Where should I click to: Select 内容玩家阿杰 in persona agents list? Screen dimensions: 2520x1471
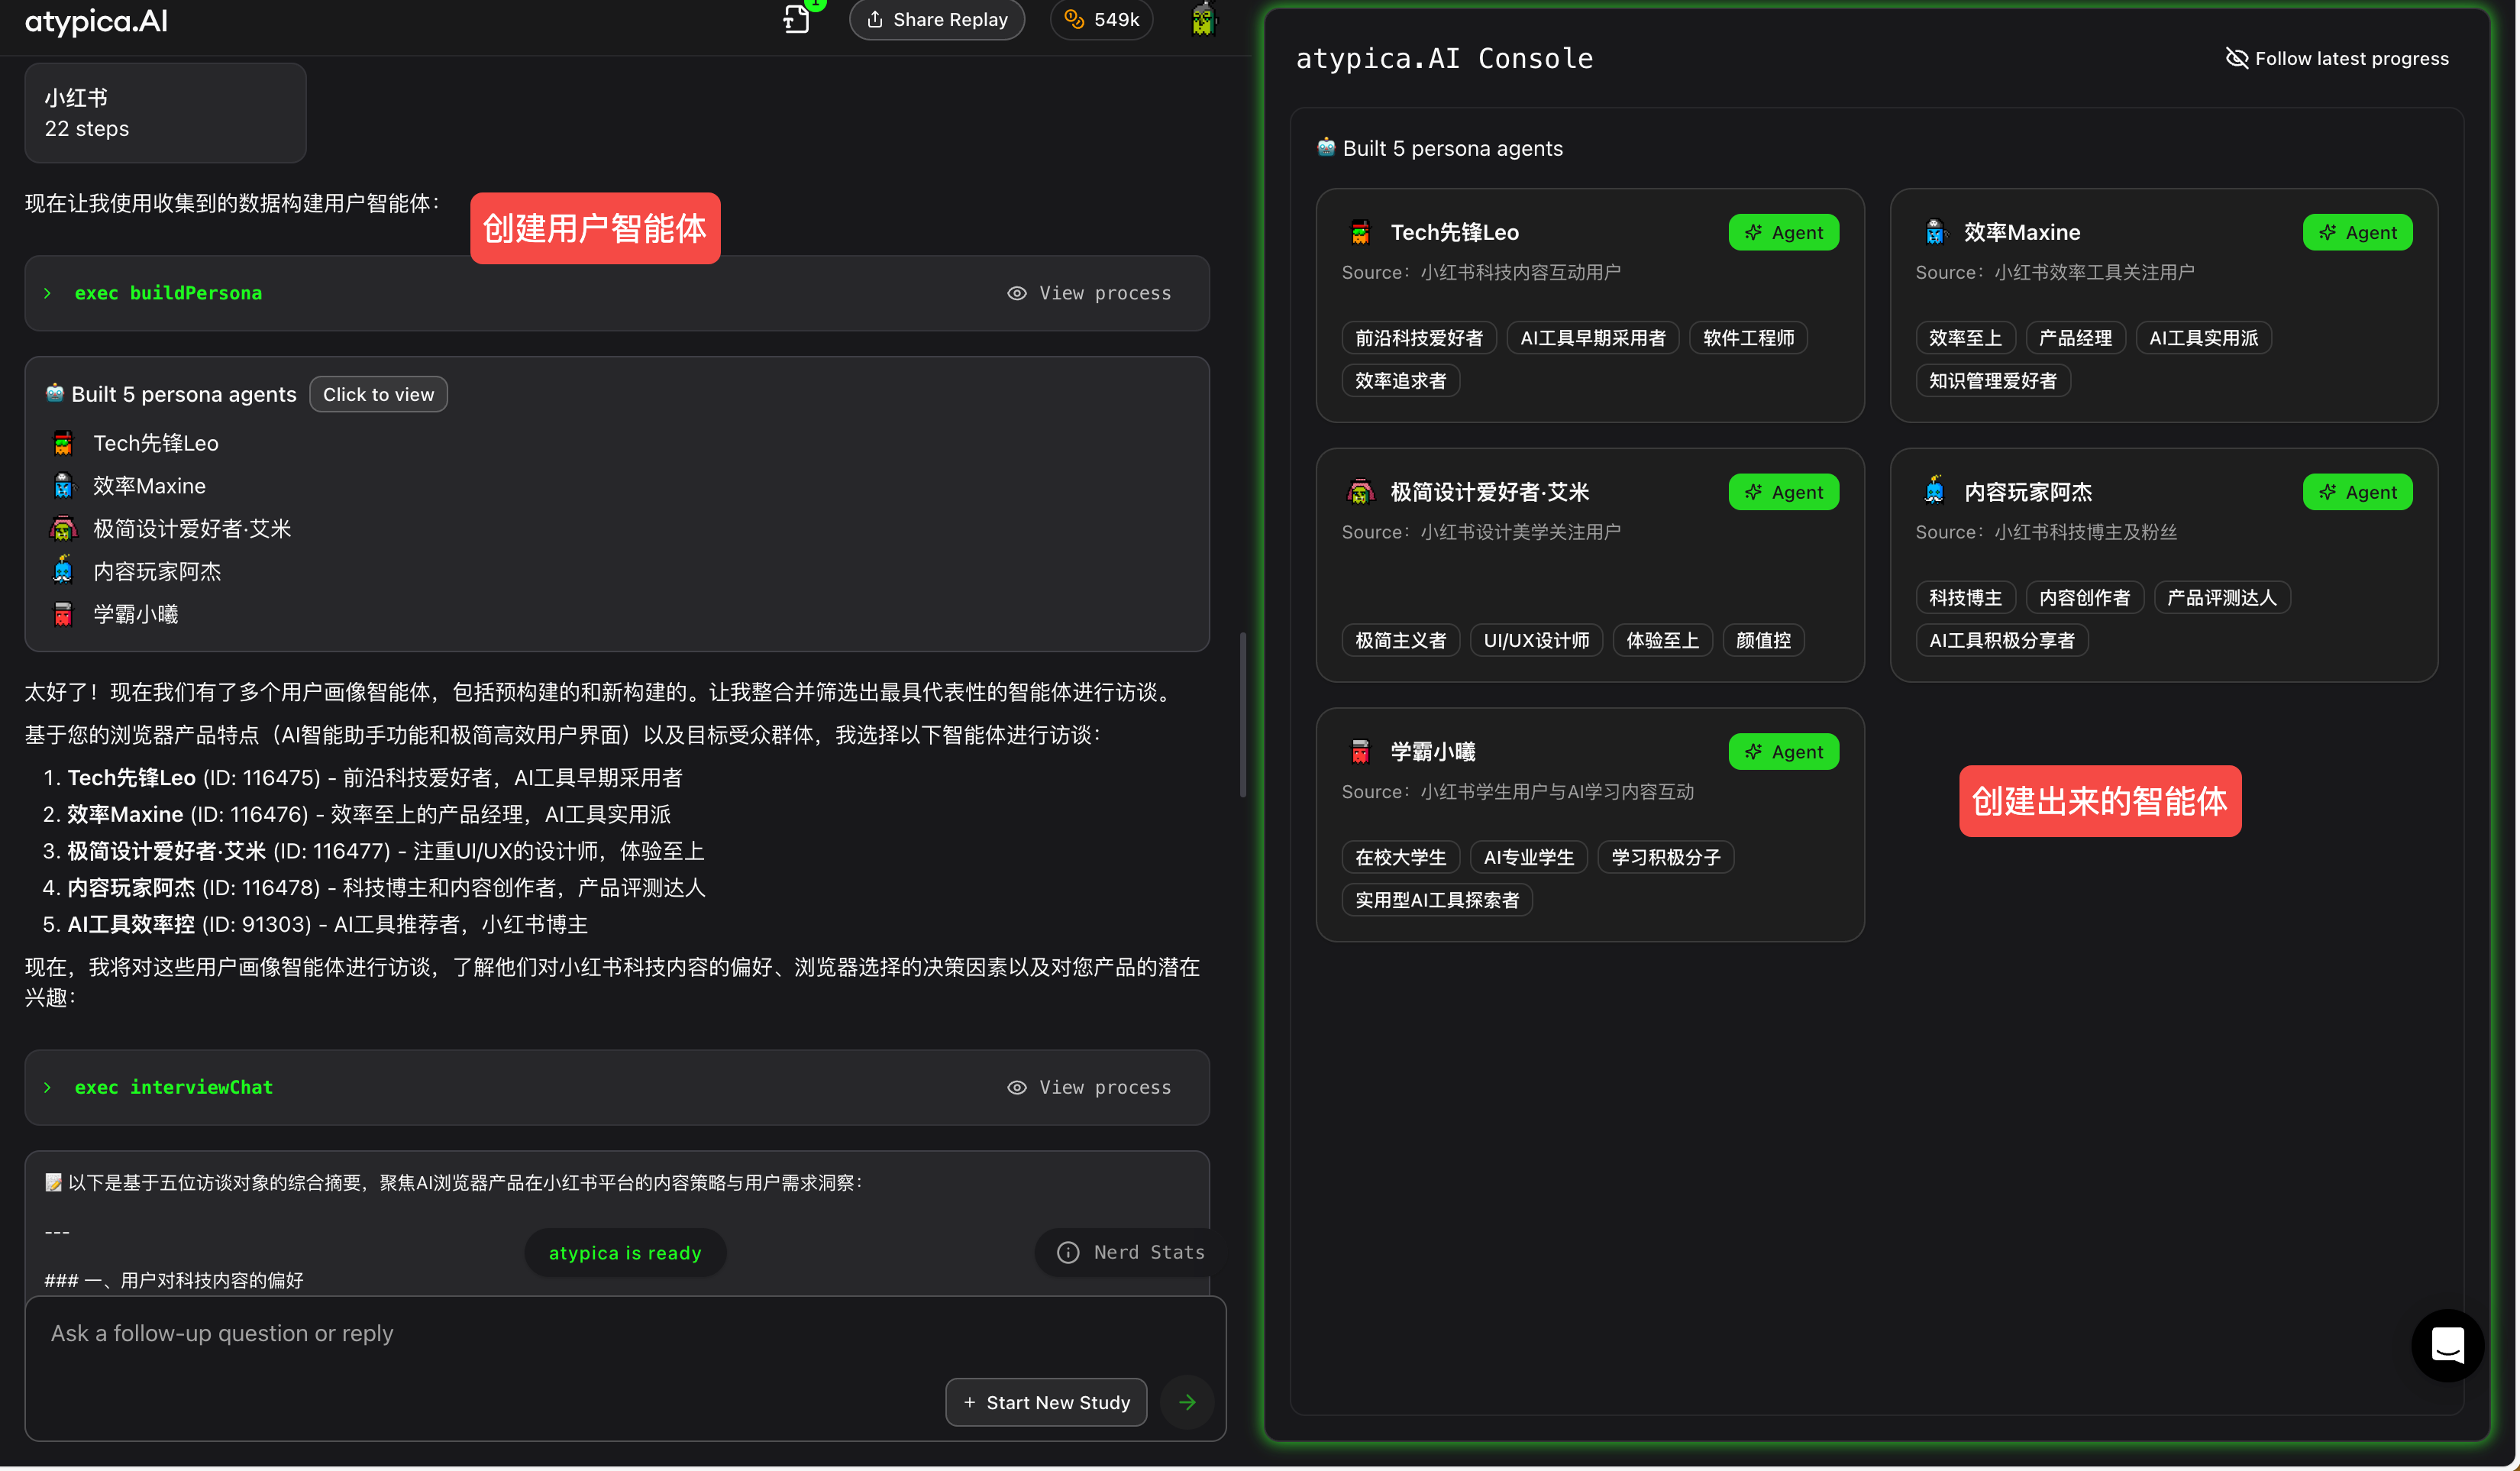[157, 571]
